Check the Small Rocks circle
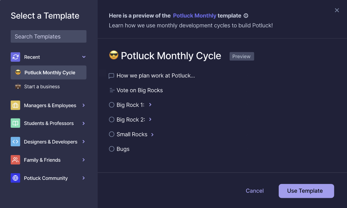This screenshot has width=347, height=208. (112, 134)
